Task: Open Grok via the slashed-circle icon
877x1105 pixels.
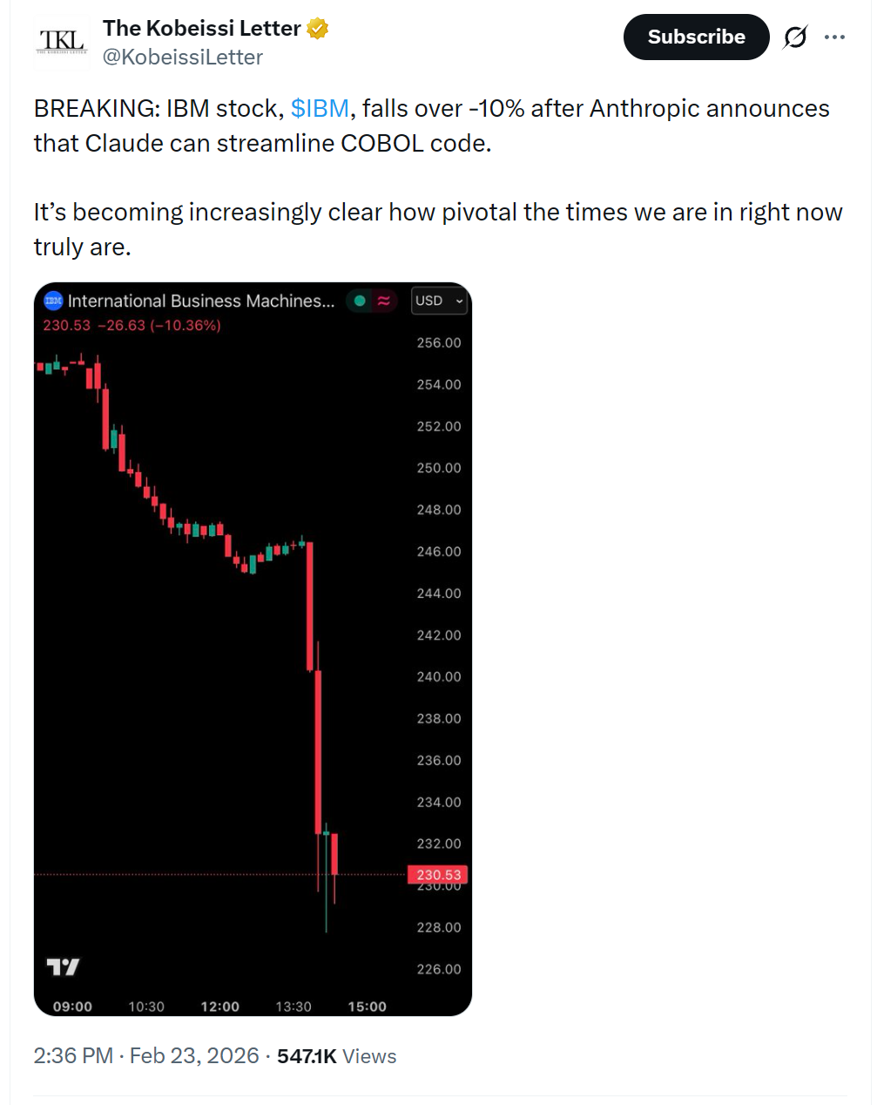Action: (x=794, y=37)
